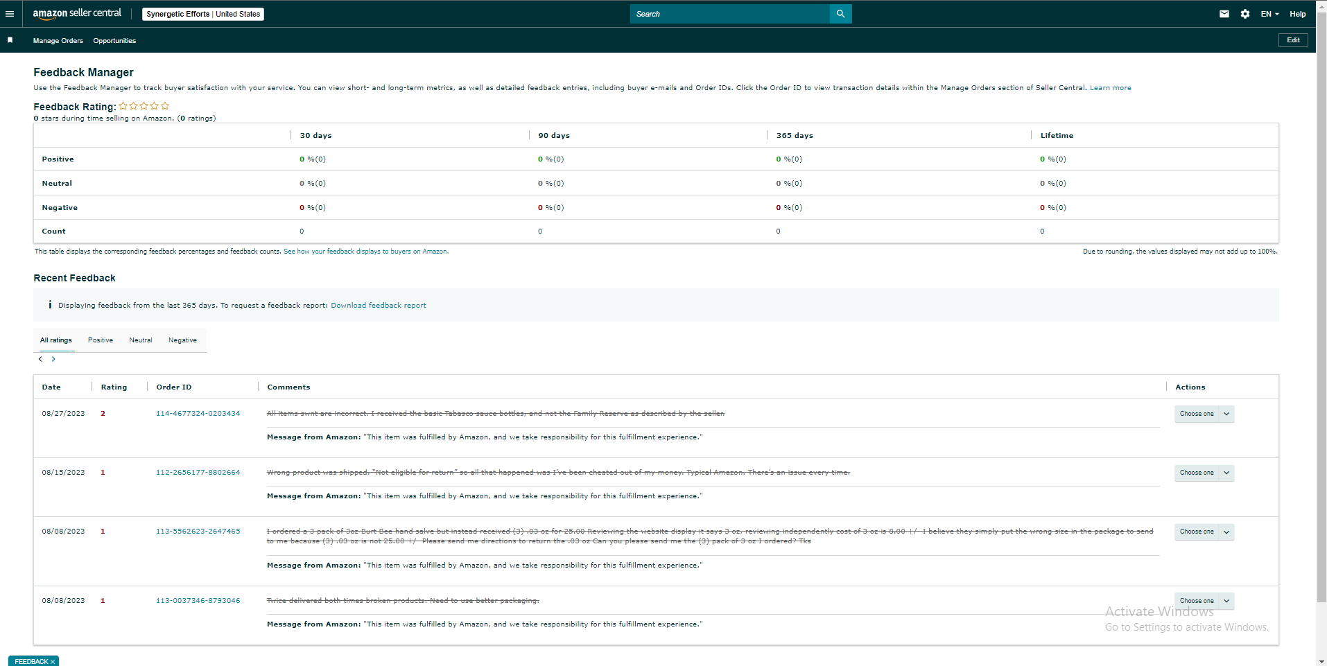Expand Choose one for the 08/27/2023 feedback
This screenshot has width=1327, height=666.
[x=1204, y=414]
